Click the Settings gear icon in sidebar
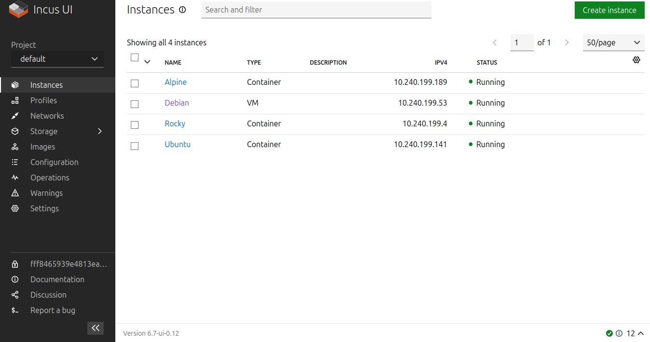 click(x=15, y=208)
